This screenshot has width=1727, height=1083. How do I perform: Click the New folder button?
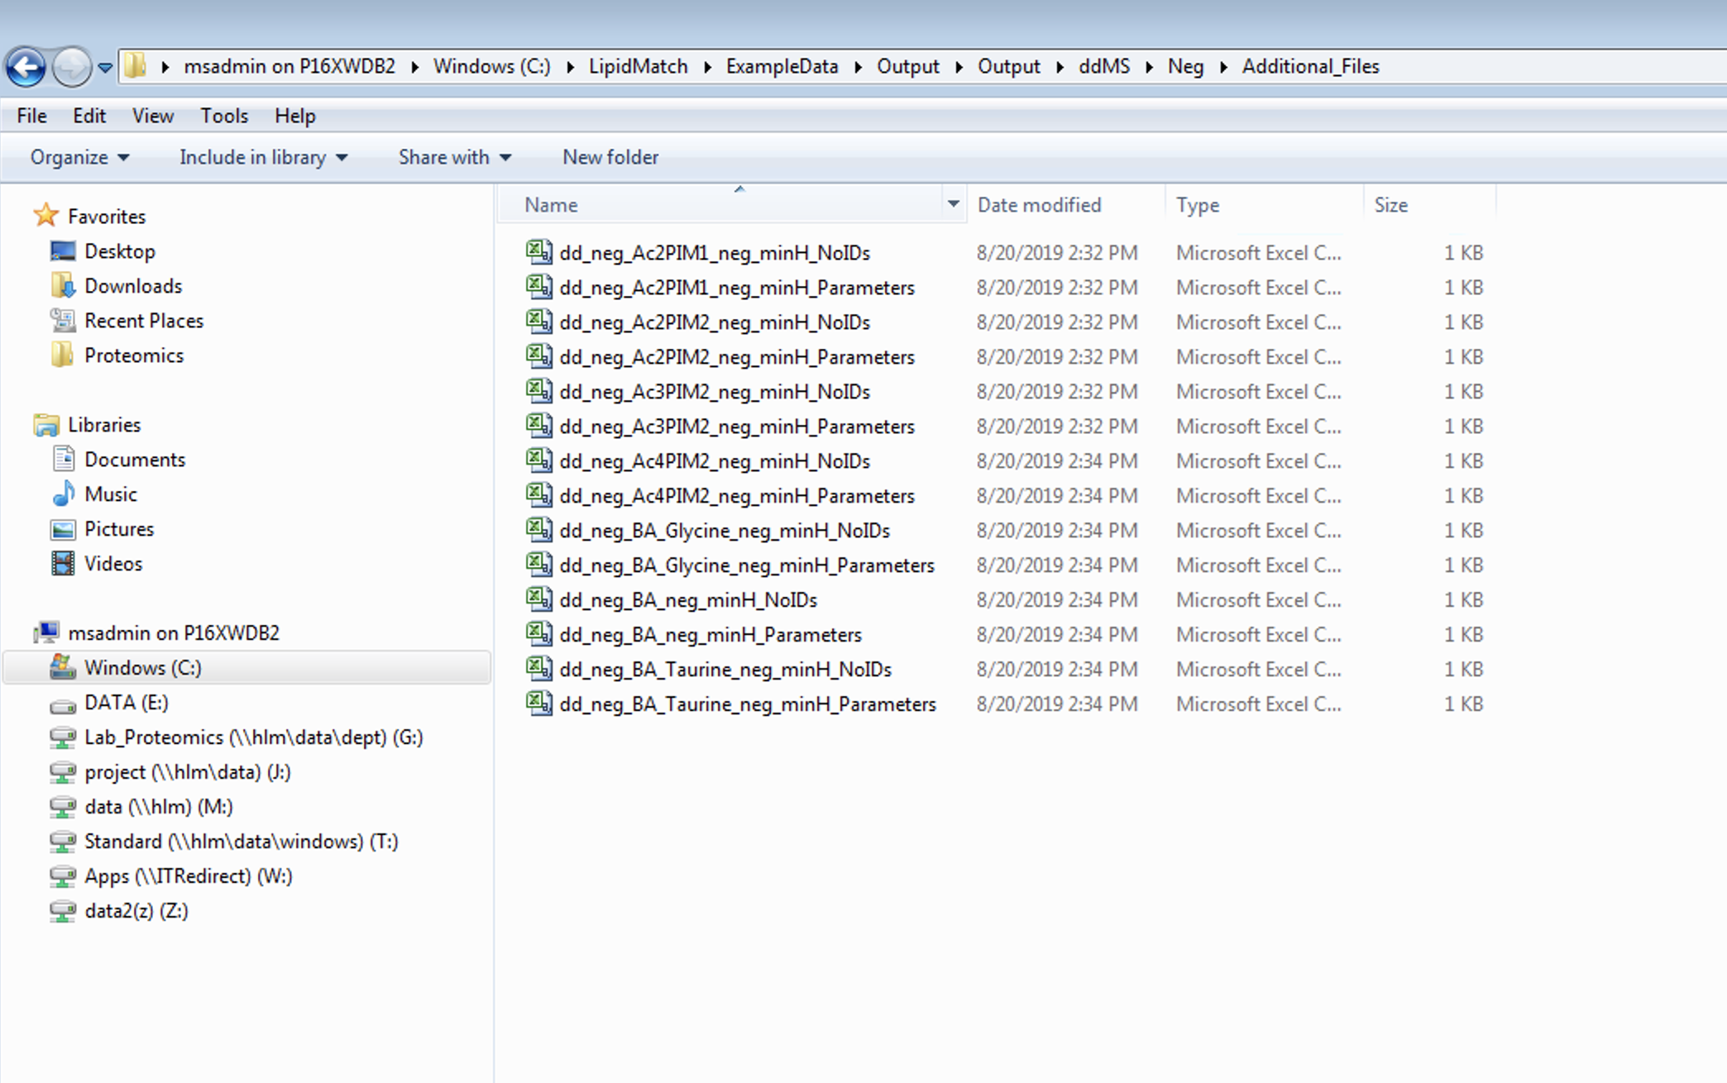tap(610, 157)
